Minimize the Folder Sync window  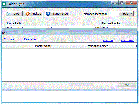tap(115, 3)
